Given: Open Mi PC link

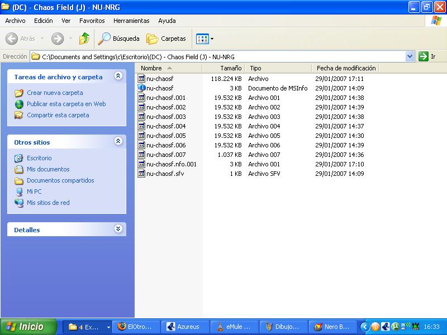Looking at the screenshot, I should (x=34, y=192).
